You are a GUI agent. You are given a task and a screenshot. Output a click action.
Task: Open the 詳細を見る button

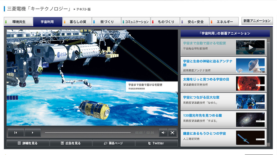point(28,143)
